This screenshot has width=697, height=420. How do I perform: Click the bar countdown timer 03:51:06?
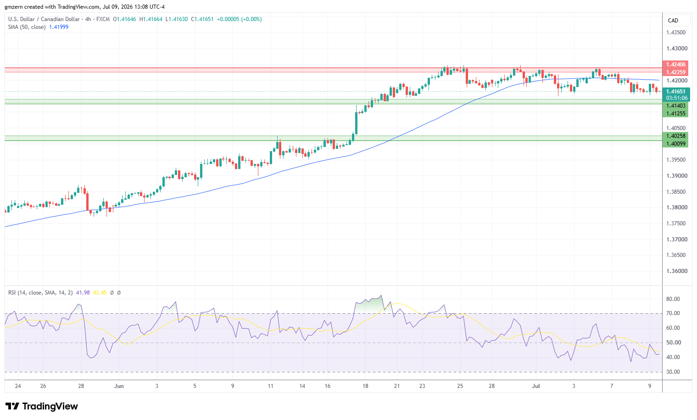coord(676,98)
